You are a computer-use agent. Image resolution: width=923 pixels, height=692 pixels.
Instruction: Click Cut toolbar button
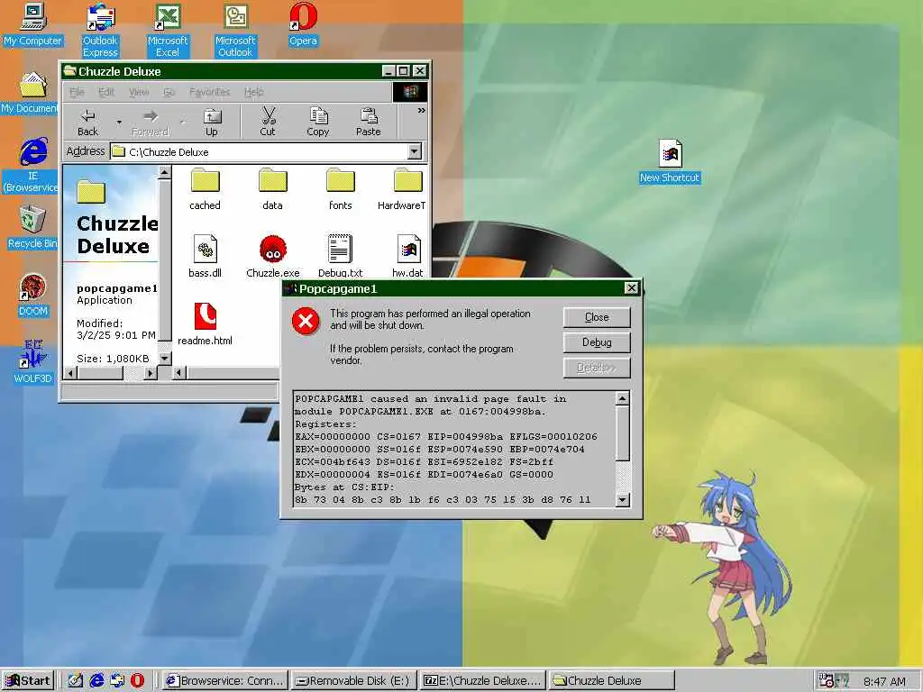(268, 123)
